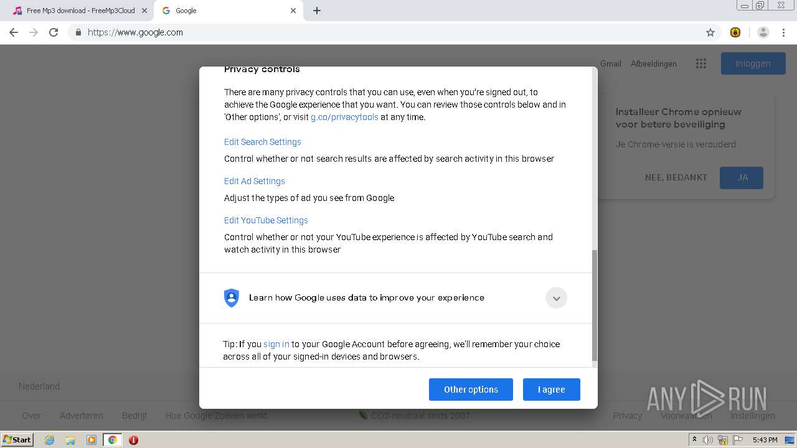
Task: Click JA on Chrome reinstall prompt
Action: point(742,177)
